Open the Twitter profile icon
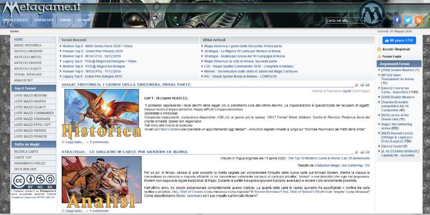This screenshot has width=430, height=215. (408, 20)
